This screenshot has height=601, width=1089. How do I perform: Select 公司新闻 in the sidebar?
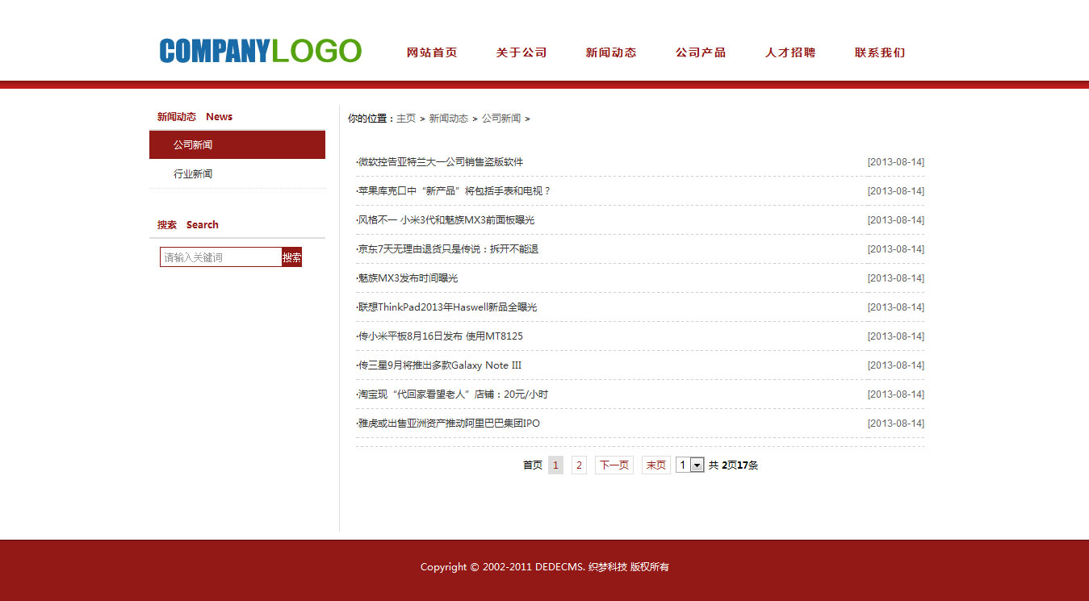(x=193, y=145)
